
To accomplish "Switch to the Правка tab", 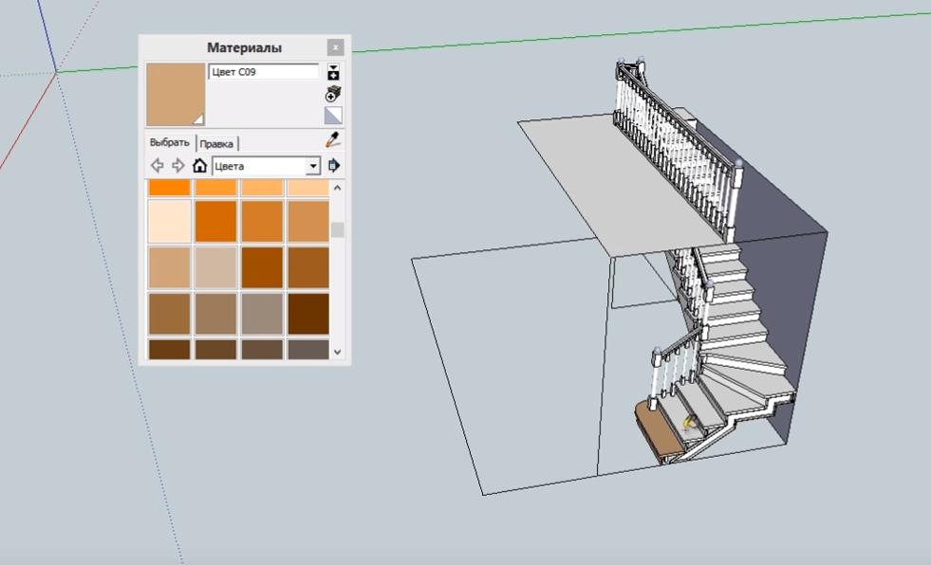I will [x=216, y=143].
